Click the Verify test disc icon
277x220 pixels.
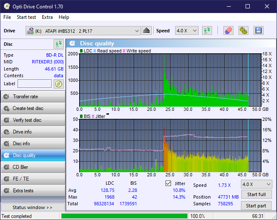(x=7, y=120)
